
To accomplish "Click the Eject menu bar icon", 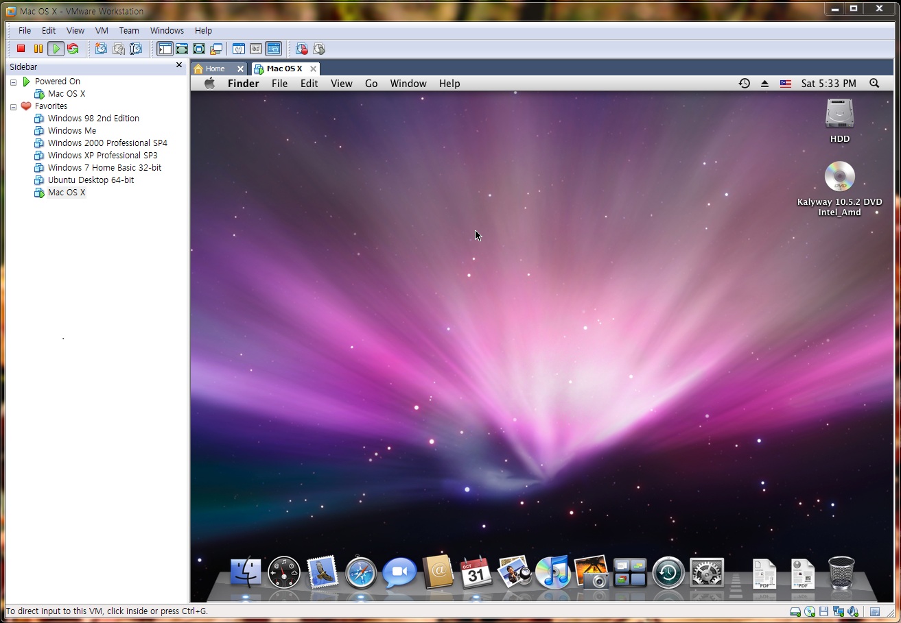I will pos(765,84).
